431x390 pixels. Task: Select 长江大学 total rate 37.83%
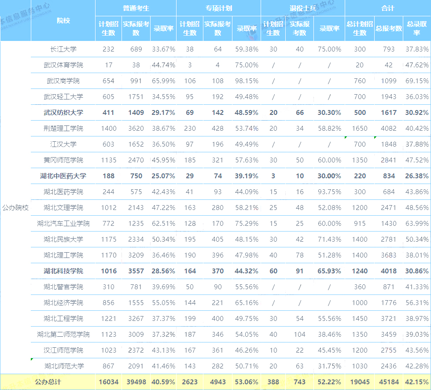[417, 49]
